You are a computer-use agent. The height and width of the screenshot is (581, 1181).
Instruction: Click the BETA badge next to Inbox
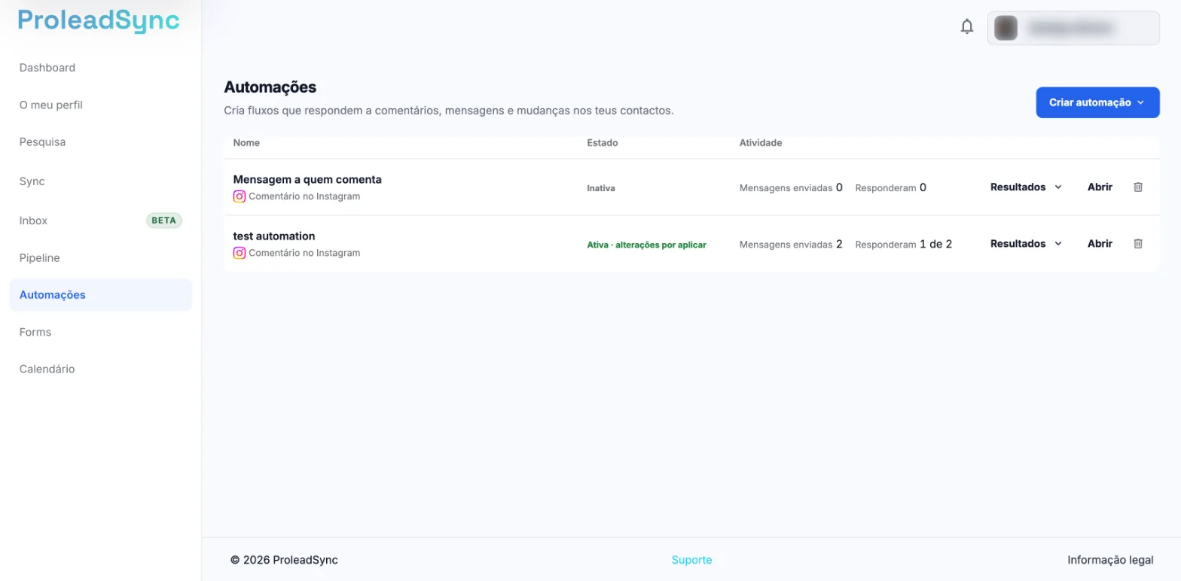click(164, 221)
